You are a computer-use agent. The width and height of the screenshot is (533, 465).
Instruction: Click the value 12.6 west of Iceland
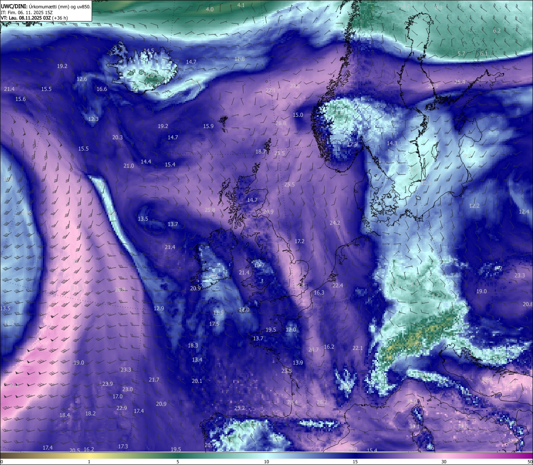tap(82, 79)
